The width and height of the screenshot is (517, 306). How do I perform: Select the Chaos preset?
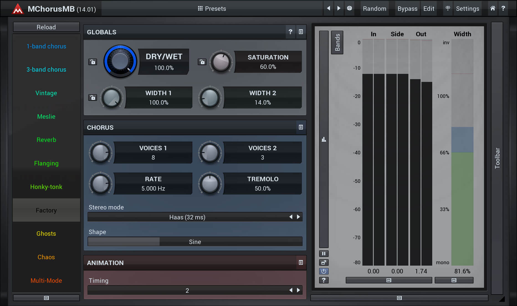coord(46,257)
